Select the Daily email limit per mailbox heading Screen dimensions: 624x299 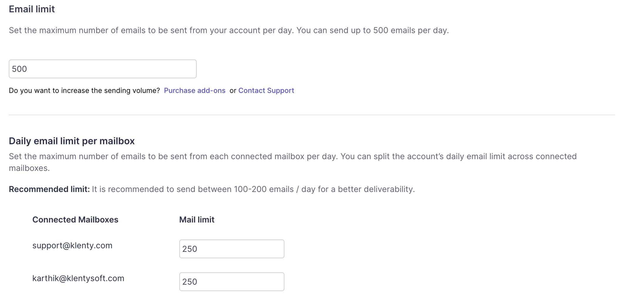coord(72,141)
